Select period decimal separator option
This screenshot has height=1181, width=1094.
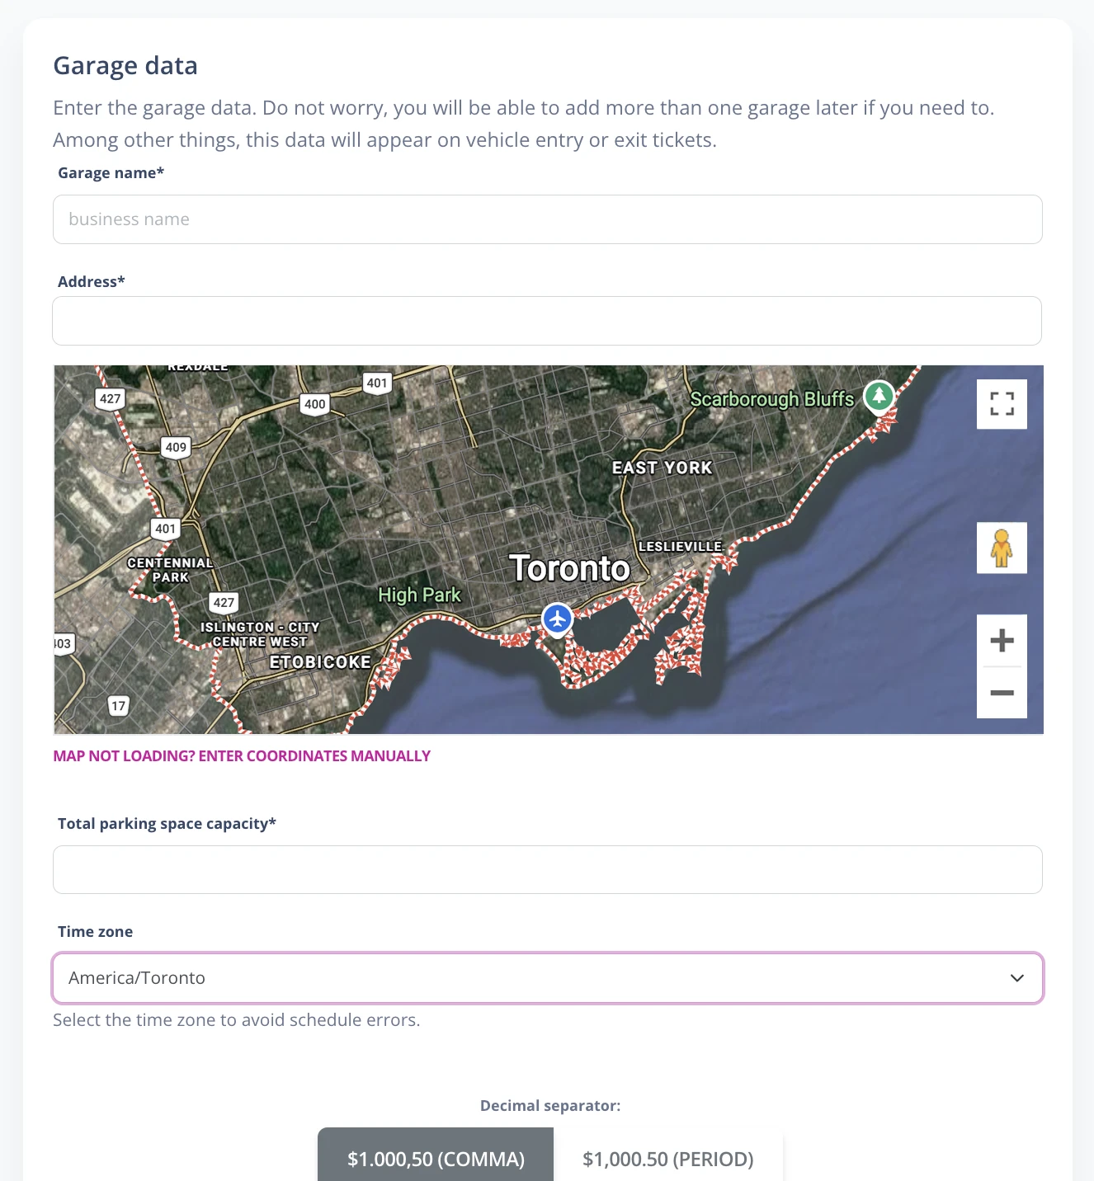click(668, 1155)
